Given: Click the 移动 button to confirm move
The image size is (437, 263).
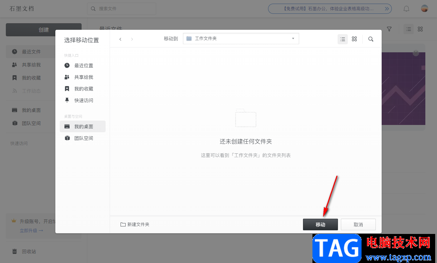Looking at the screenshot, I should click(320, 224).
